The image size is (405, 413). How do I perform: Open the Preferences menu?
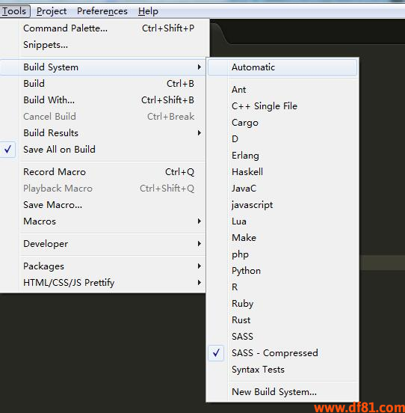tap(102, 11)
